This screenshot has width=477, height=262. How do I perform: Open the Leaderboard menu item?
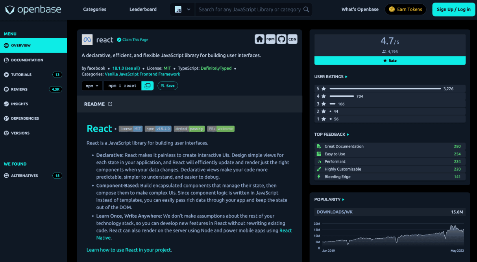pyautogui.click(x=143, y=9)
